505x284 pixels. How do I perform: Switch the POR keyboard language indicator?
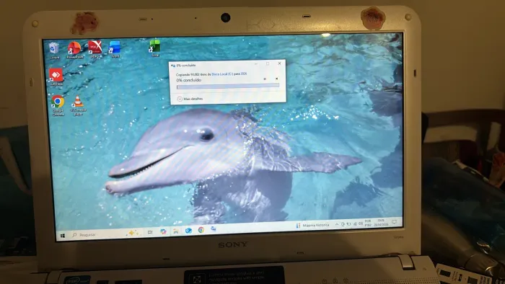point(368,223)
